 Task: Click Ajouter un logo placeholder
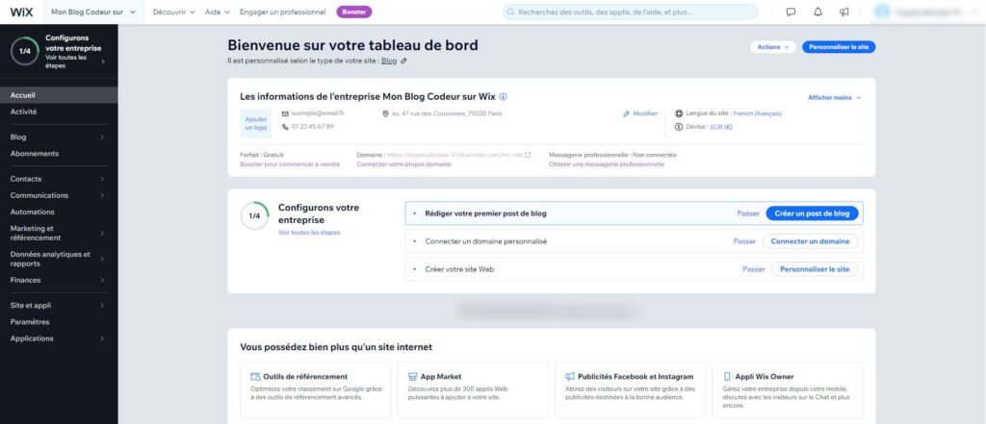click(x=255, y=123)
